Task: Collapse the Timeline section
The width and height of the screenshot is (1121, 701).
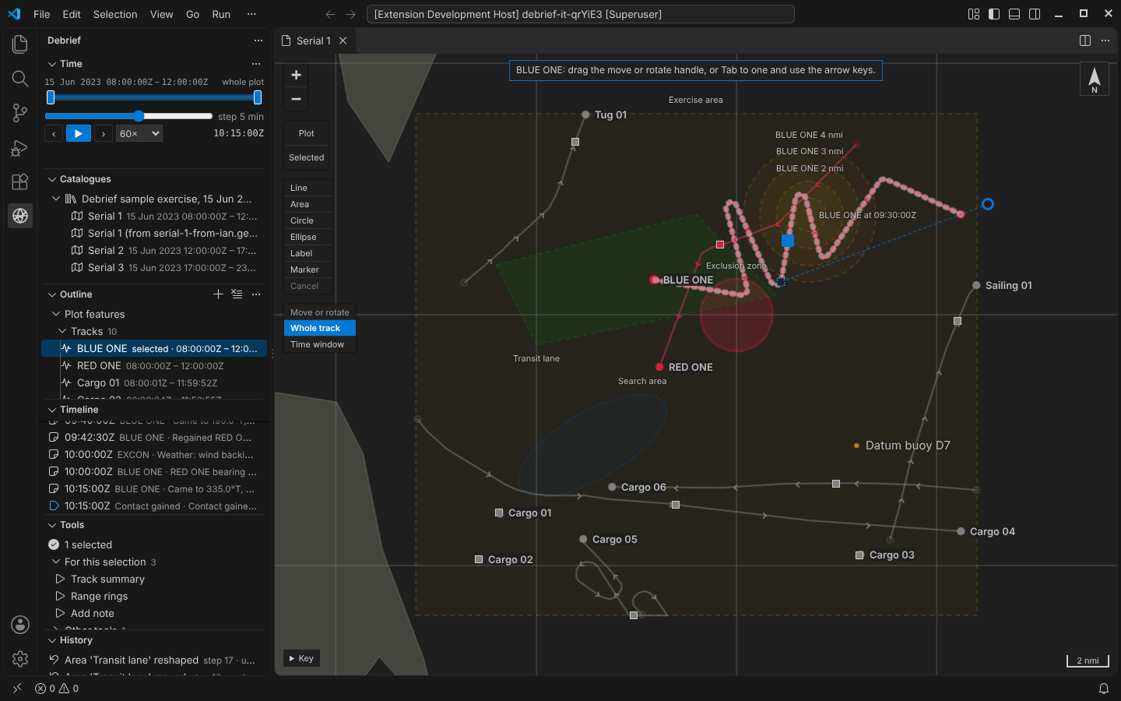Action: click(x=52, y=410)
